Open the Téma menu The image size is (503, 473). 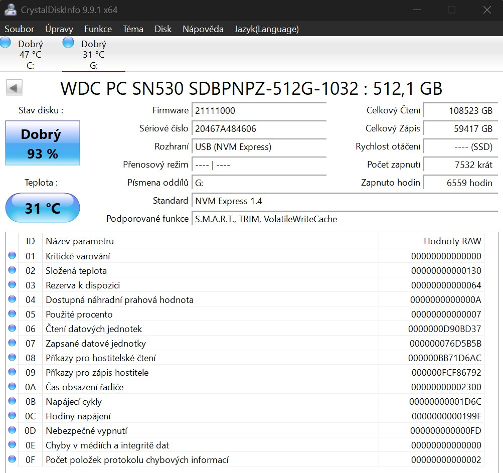[x=133, y=29]
